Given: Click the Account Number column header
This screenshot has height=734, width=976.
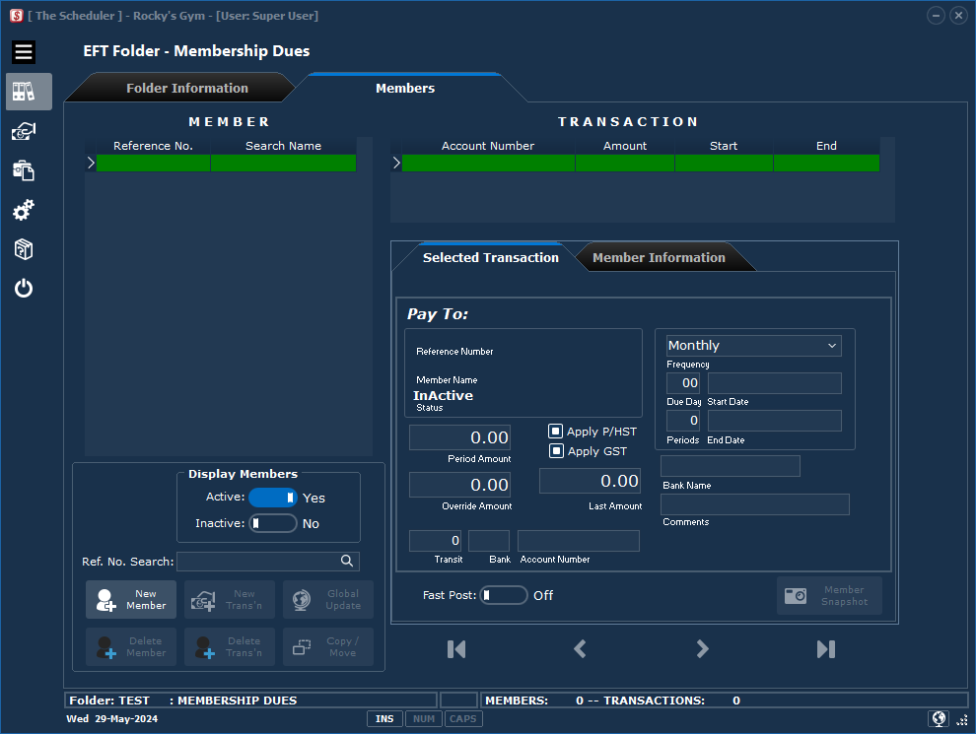Looking at the screenshot, I should point(488,146).
